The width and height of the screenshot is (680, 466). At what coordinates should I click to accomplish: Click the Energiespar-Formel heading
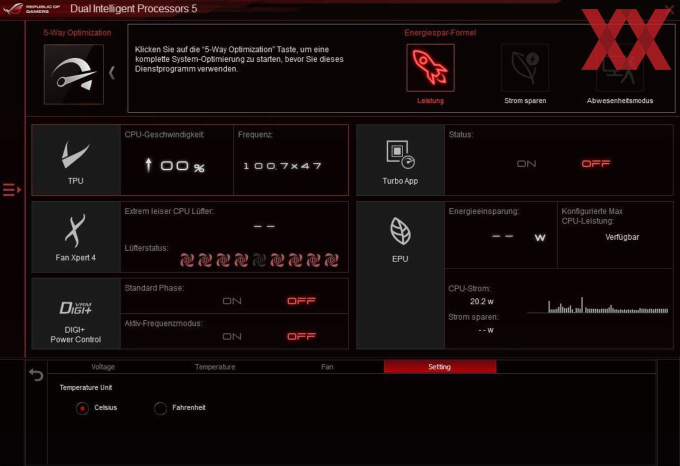click(440, 33)
